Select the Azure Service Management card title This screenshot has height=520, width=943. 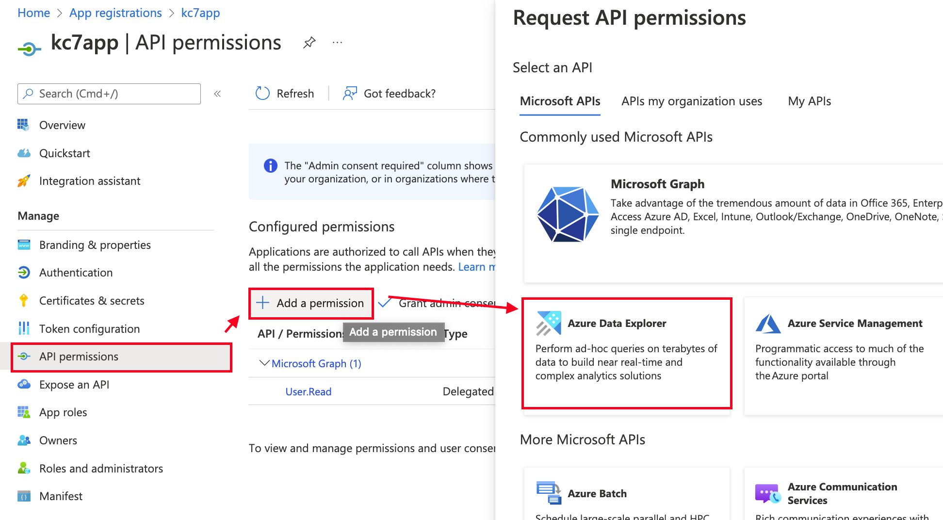click(855, 323)
